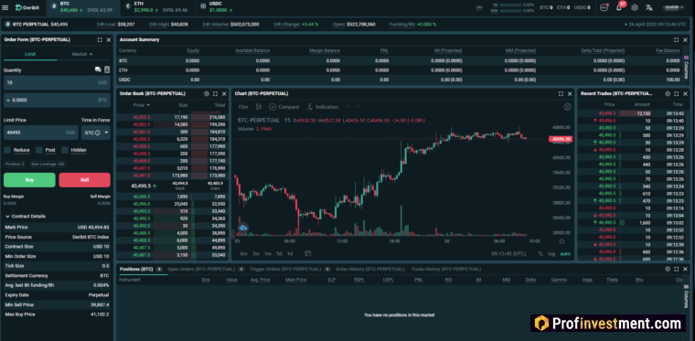Open the chat messages icon
Viewport: 695px width, 341px height.
604,7
